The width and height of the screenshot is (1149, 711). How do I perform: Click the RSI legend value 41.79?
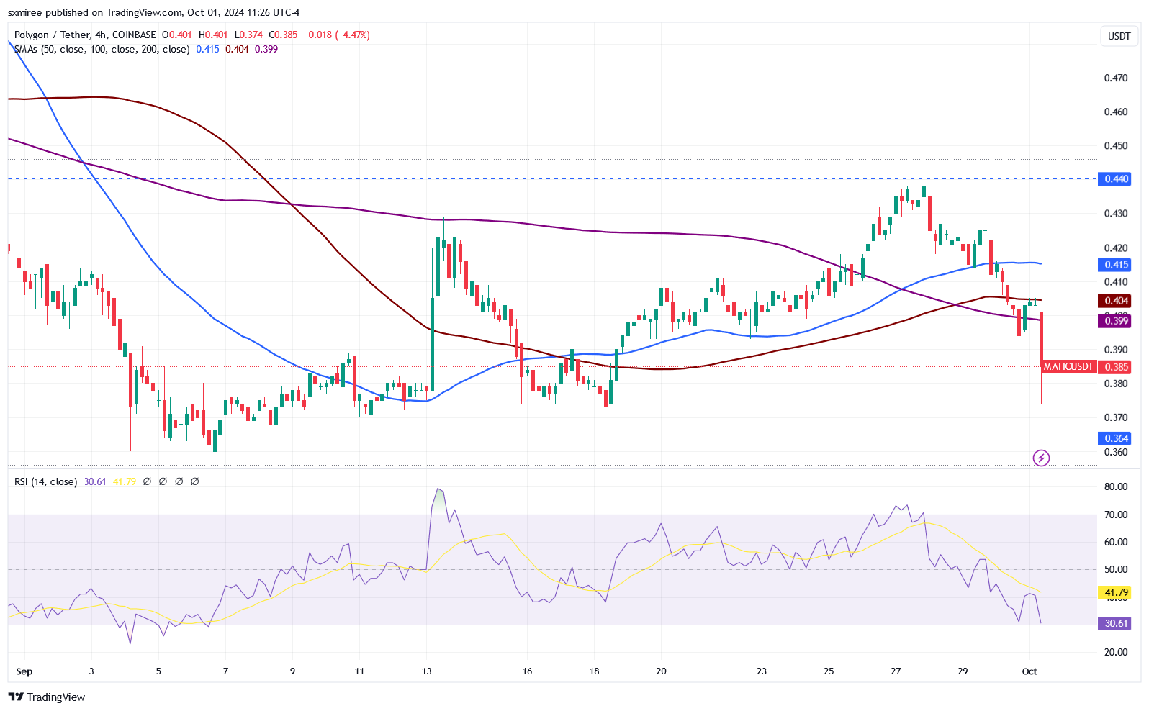125,481
